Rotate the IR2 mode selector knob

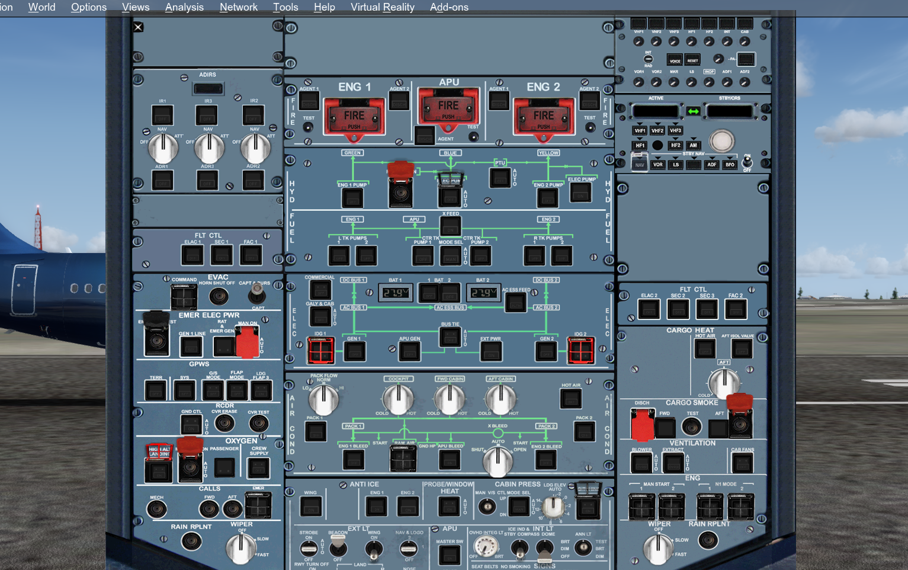point(255,148)
